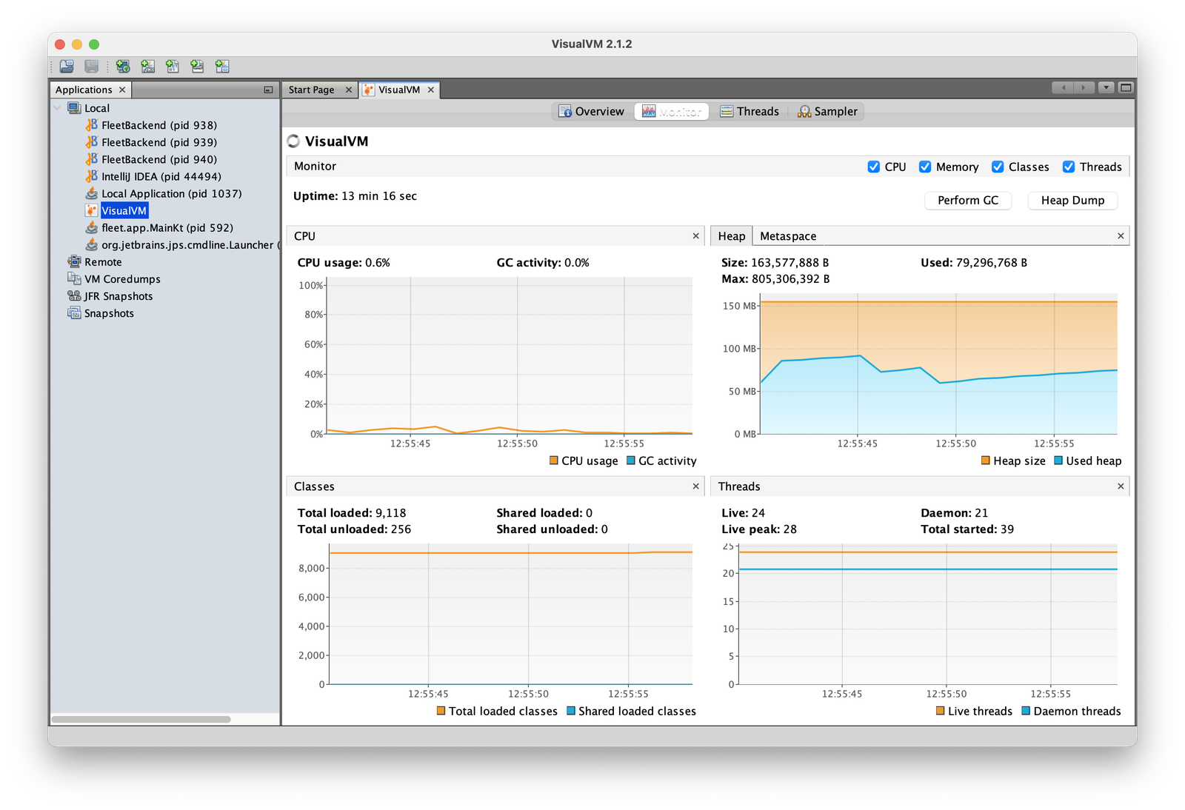Image resolution: width=1185 pixels, height=810 pixels.
Task: Open the opened documents list dropdown
Action: 1106,87
